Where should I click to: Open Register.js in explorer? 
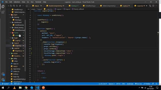(x=18, y=51)
